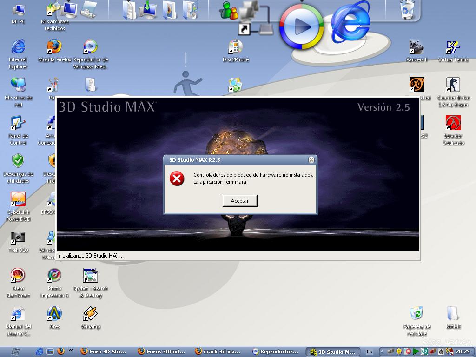The width and height of the screenshot is (476, 357).
Task: Launch CyberLink PowerDVD shortcut
Action: (x=18, y=207)
